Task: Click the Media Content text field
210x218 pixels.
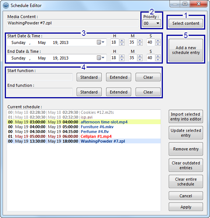Action: click(73, 23)
